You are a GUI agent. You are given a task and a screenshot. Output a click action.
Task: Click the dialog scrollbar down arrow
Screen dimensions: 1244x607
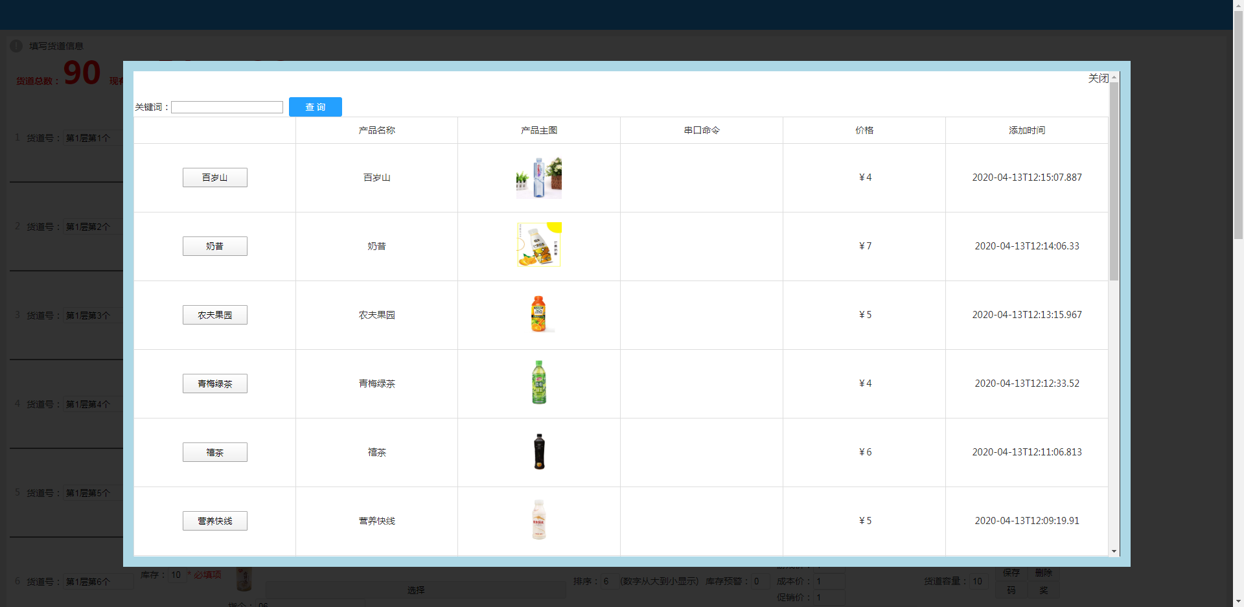pos(1114,551)
